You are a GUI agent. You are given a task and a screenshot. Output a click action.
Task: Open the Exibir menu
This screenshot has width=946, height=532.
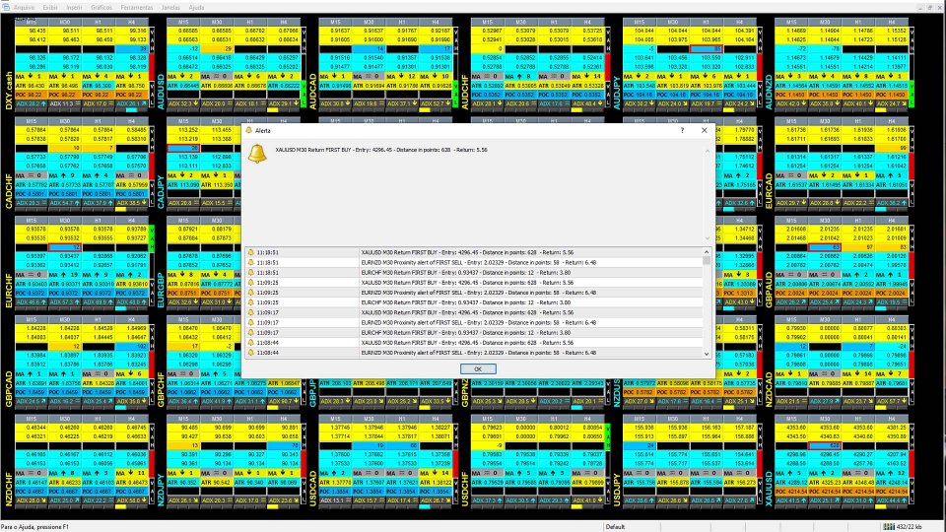click(x=50, y=7)
